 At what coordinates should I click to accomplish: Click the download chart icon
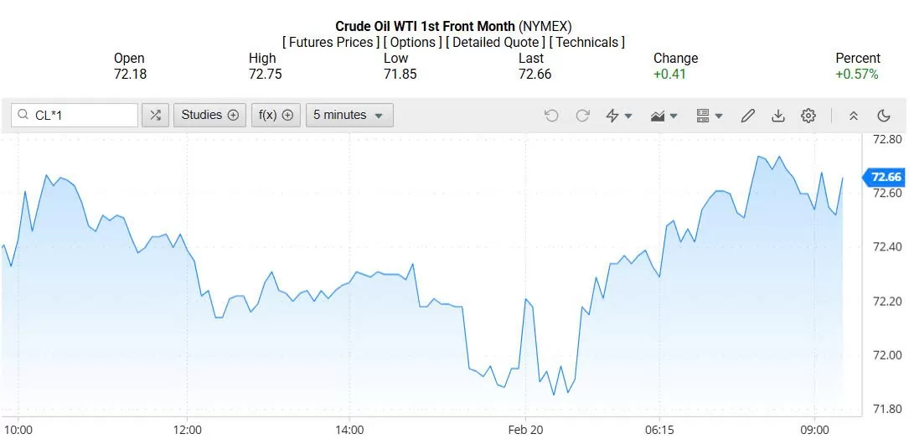778,116
